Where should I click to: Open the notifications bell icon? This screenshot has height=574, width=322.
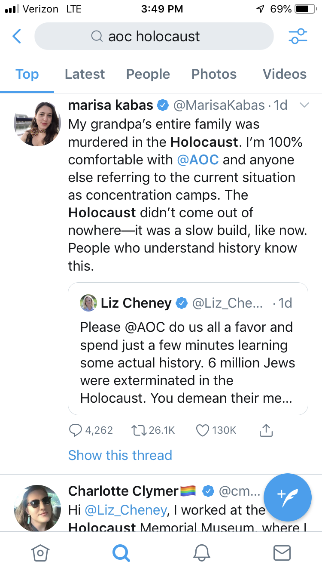click(202, 553)
